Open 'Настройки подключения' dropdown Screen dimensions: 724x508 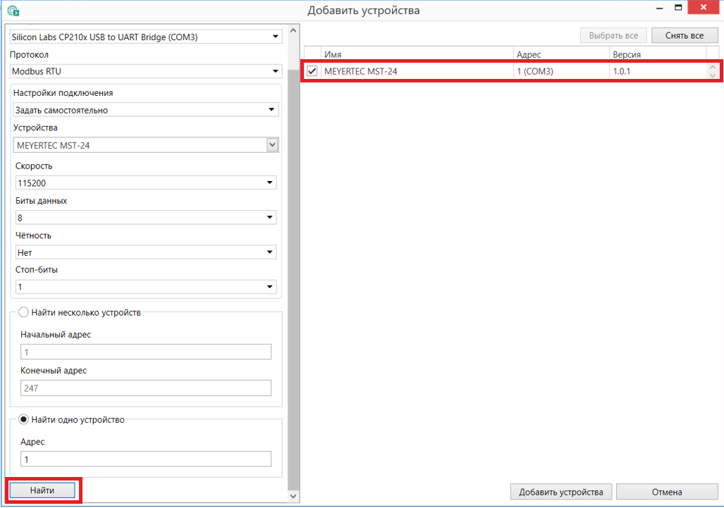click(145, 110)
